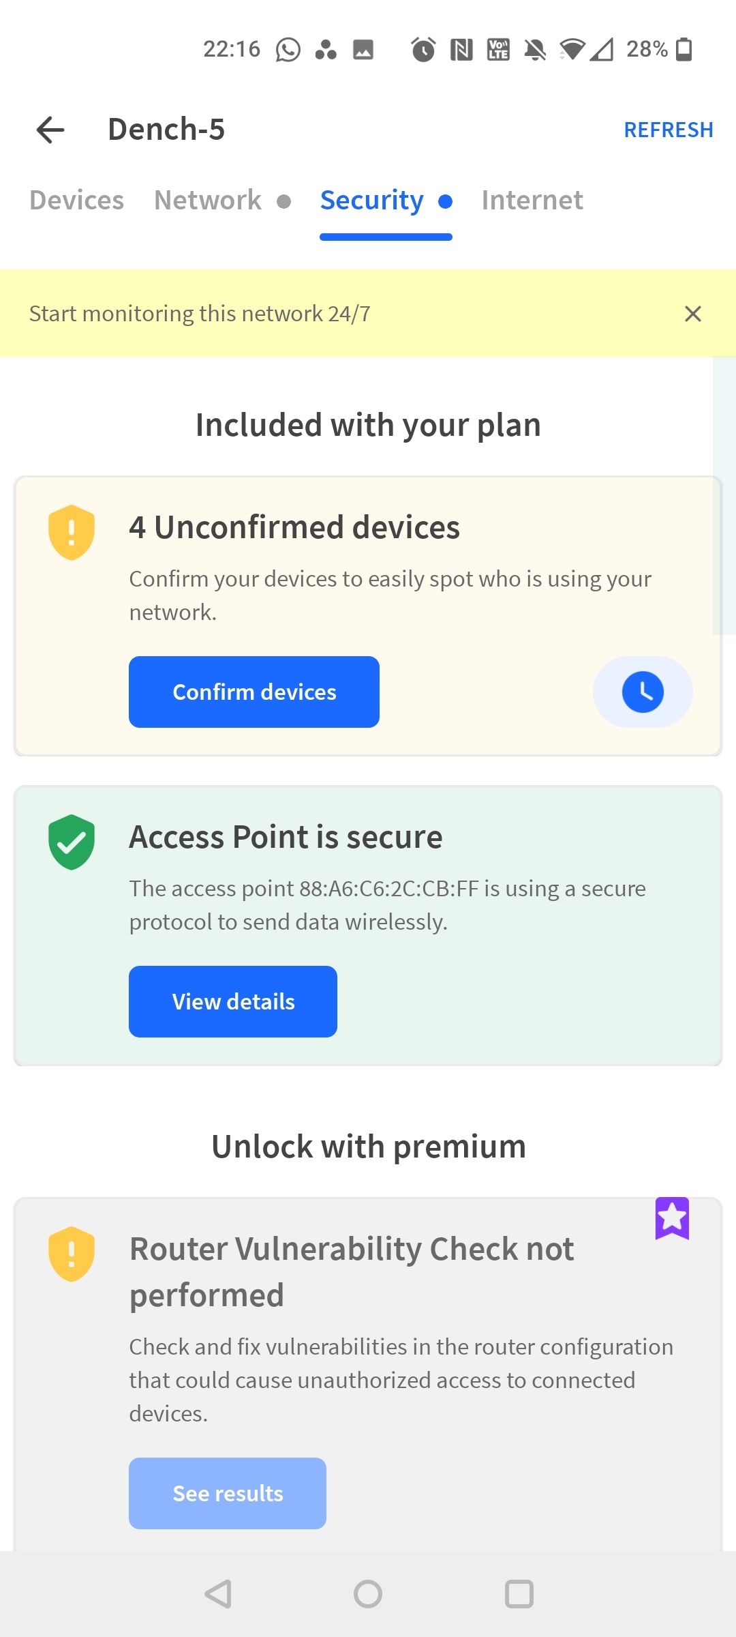Tap the green checkmark shield icon
Viewport: 736px width, 1637px height.
point(72,842)
